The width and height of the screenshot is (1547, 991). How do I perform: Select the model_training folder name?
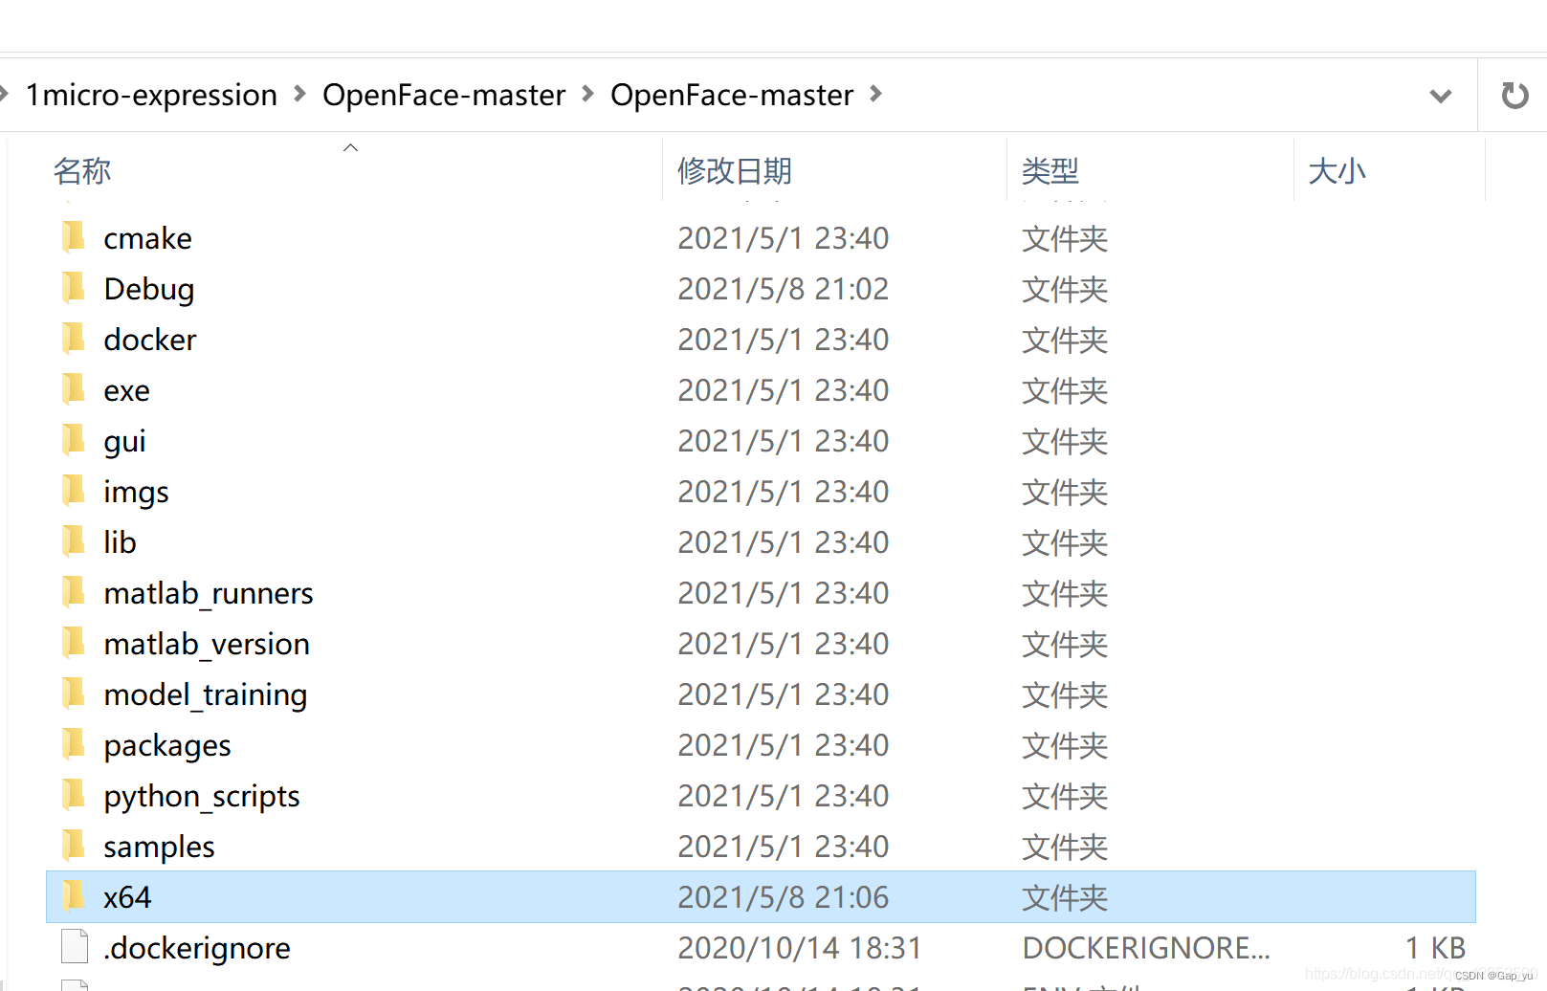pyautogui.click(x=206, y=694)
